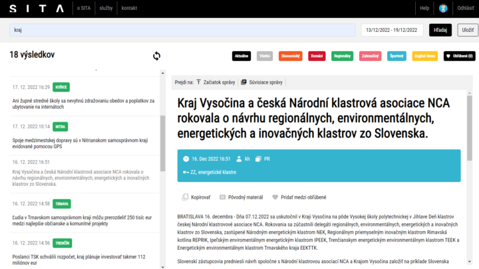Image resolution: width=479 pixels, height=269 pixels.
Task: Filter by Všetko category
Action: point(265,56)
